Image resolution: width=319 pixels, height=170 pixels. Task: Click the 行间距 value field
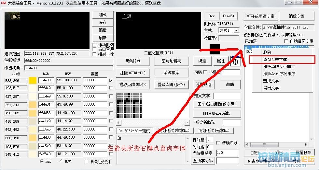tap(210, 140)
